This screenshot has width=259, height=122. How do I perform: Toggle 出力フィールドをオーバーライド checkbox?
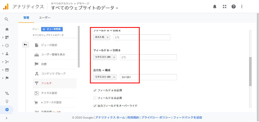(95, 106)
